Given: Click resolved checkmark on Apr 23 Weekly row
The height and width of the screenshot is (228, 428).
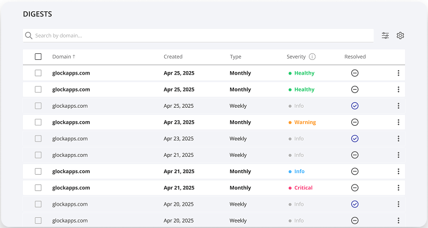Looking at the screenshot, I should point(355,139).
